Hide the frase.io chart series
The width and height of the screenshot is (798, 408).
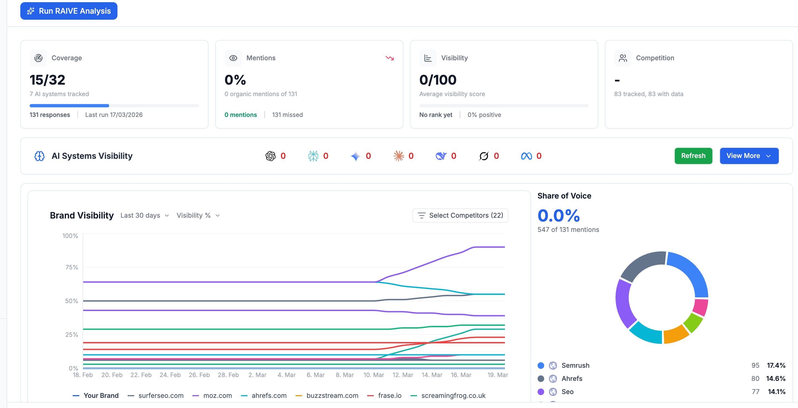pyautogui.click(x=389, y=395)
